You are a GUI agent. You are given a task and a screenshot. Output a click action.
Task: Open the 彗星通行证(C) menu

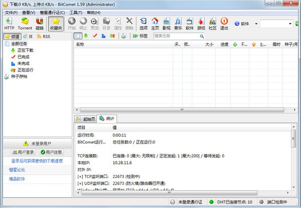coord(52,12)
